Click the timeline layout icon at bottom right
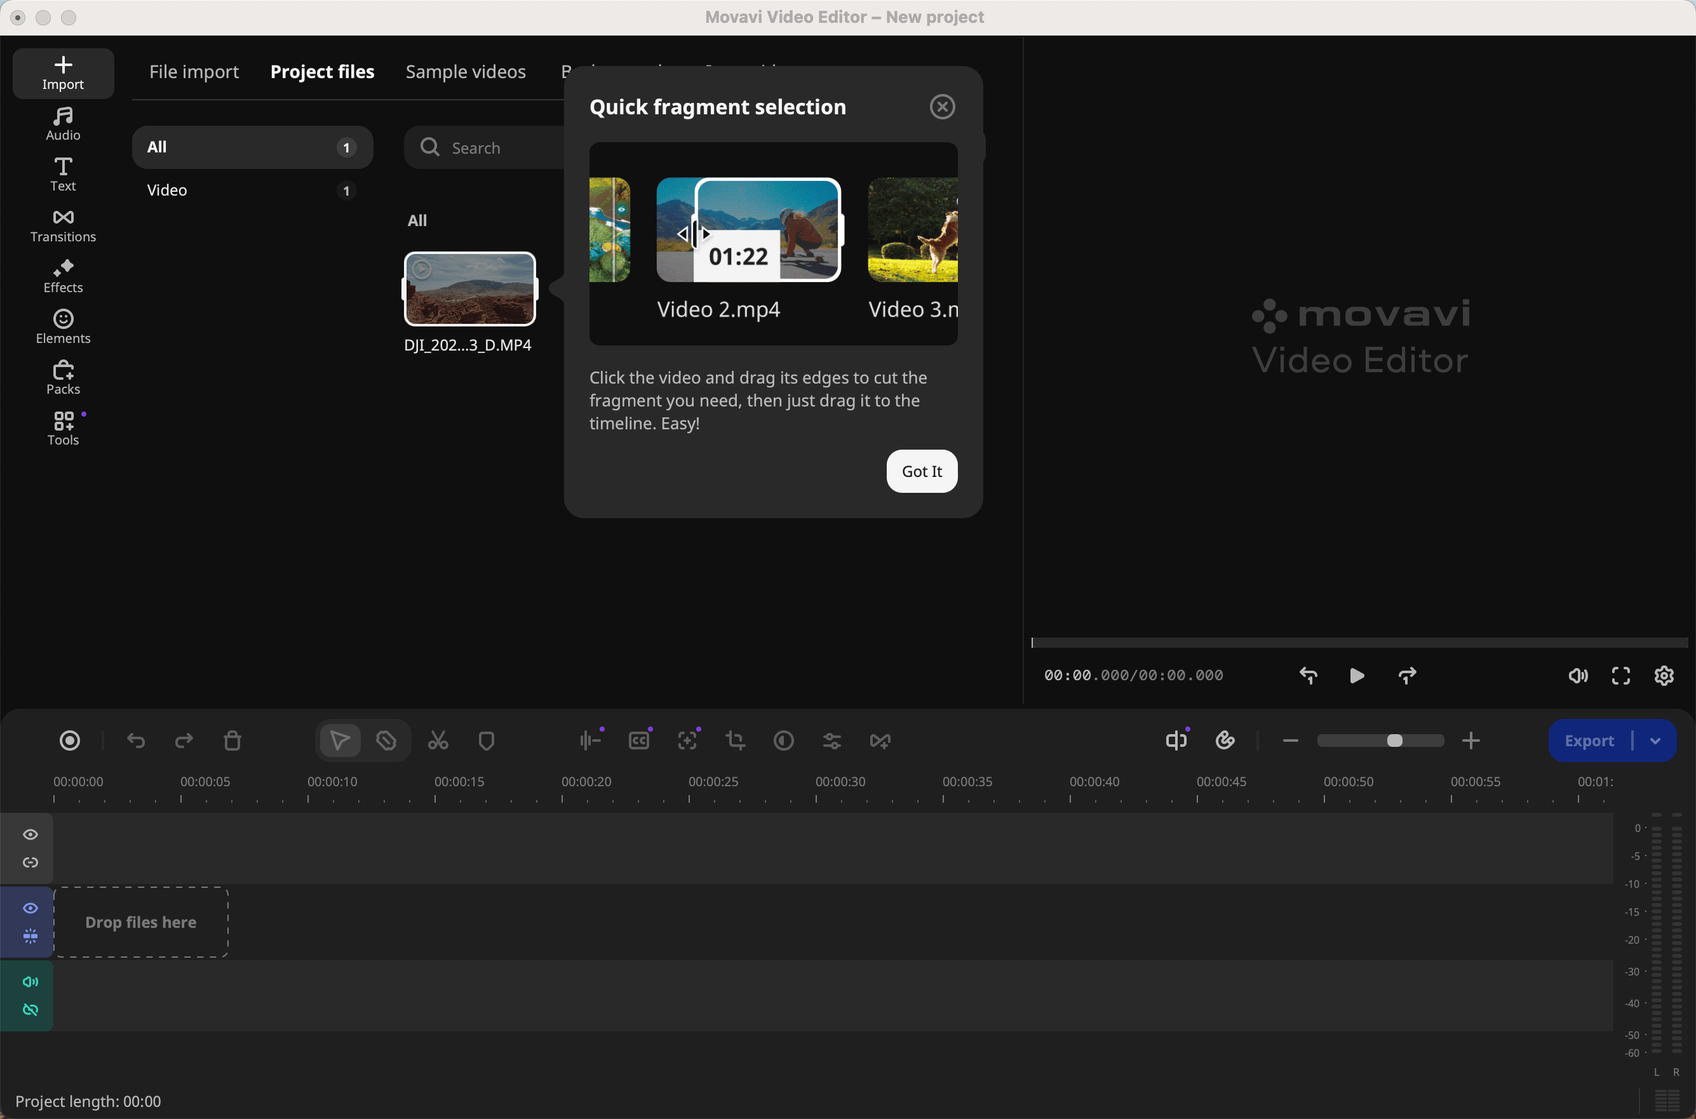Screen dimensions: 1696x1119 tap(1667, 1101)
